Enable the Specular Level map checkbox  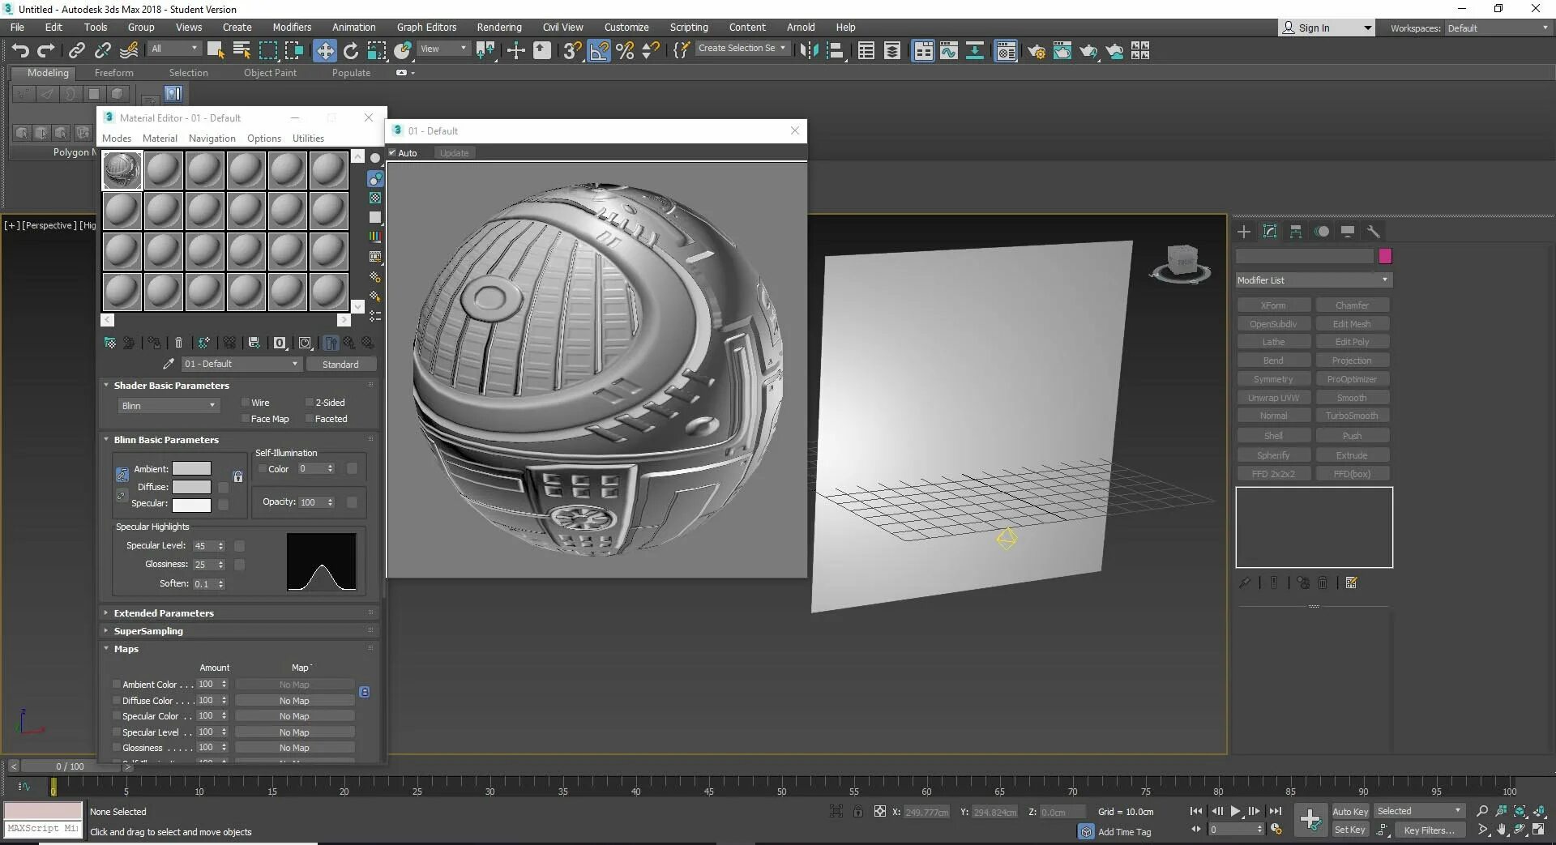tap(116, 732)
